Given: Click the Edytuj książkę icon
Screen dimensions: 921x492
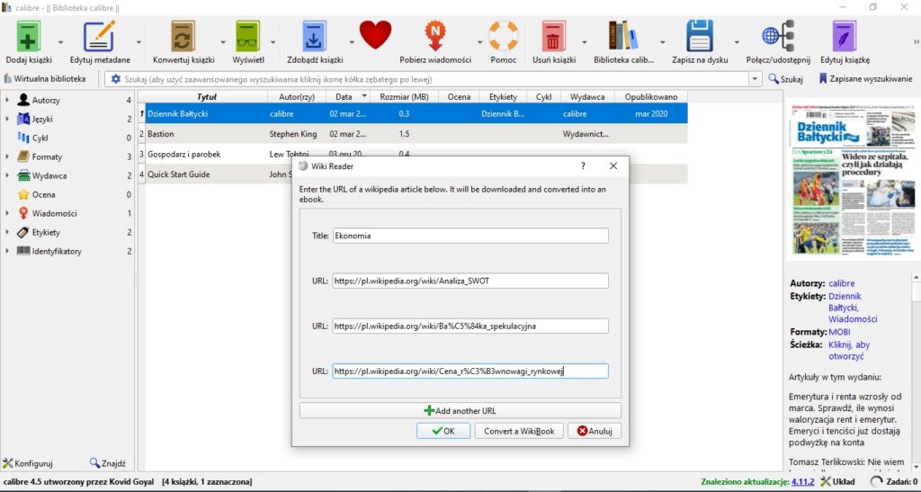Looking at the screenshot, I should [845, 36].
